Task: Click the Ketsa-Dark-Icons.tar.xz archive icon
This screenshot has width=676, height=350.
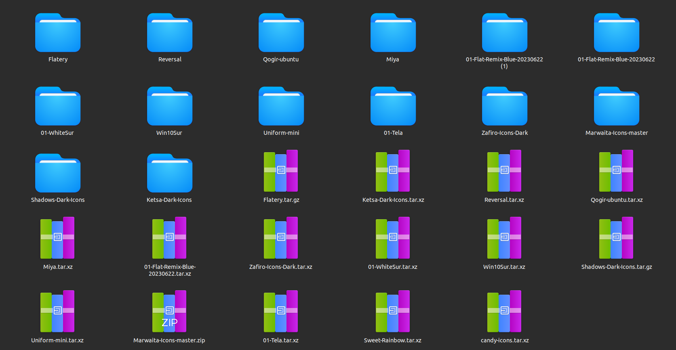Action: pyautogui.click(x=393, y=171)
